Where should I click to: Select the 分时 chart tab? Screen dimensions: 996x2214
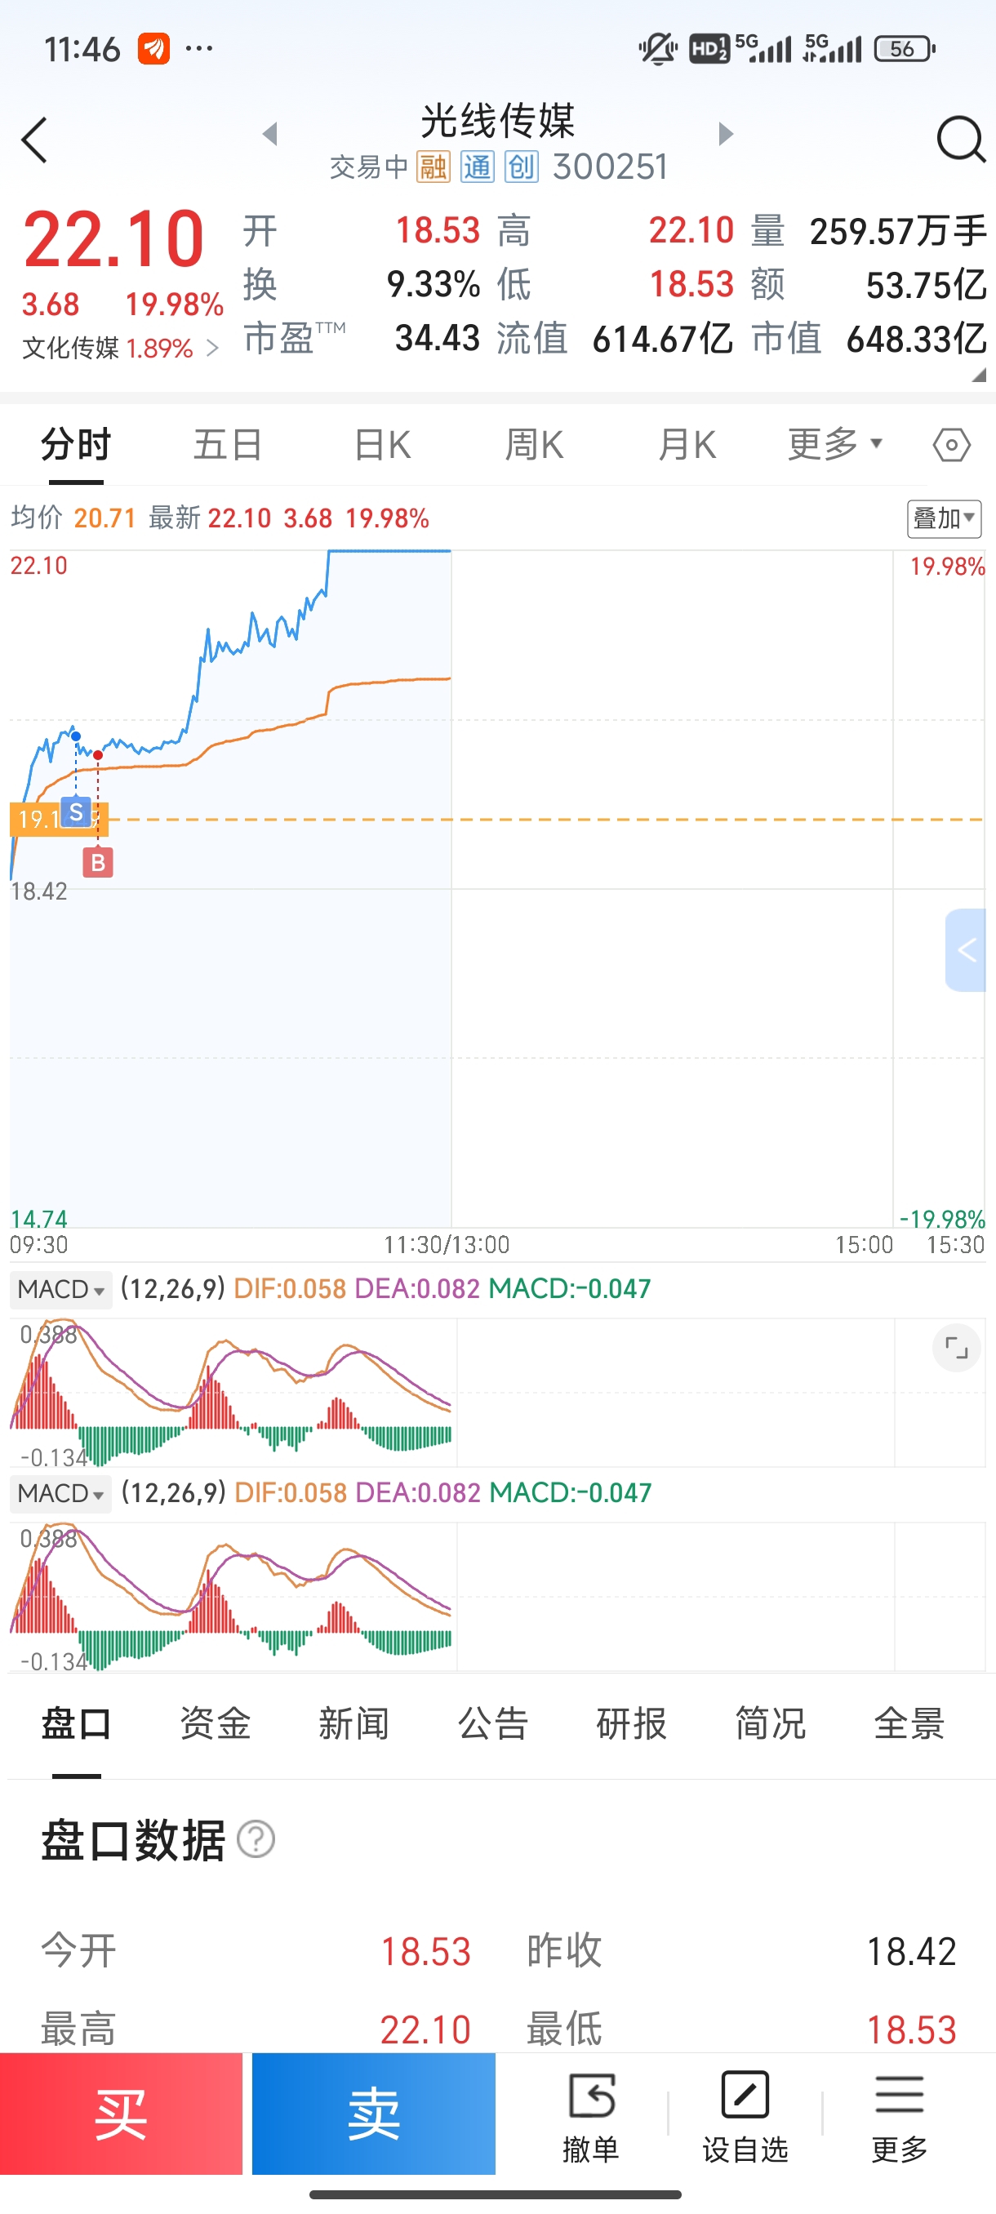pos(77,444)
